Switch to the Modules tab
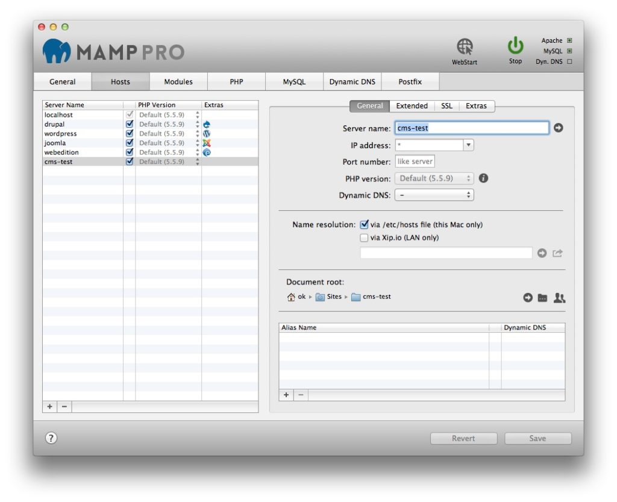 [178, 82]
